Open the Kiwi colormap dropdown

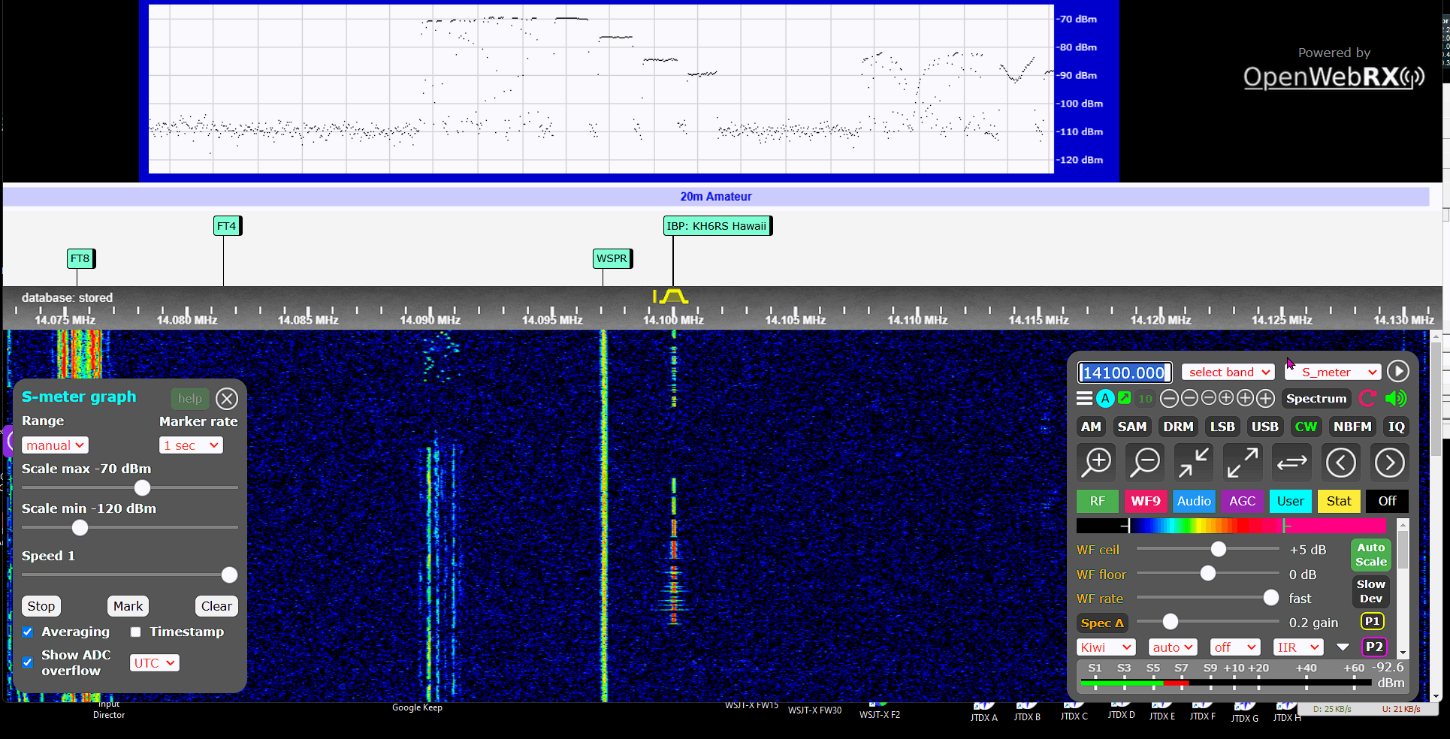coord(1106,647)
